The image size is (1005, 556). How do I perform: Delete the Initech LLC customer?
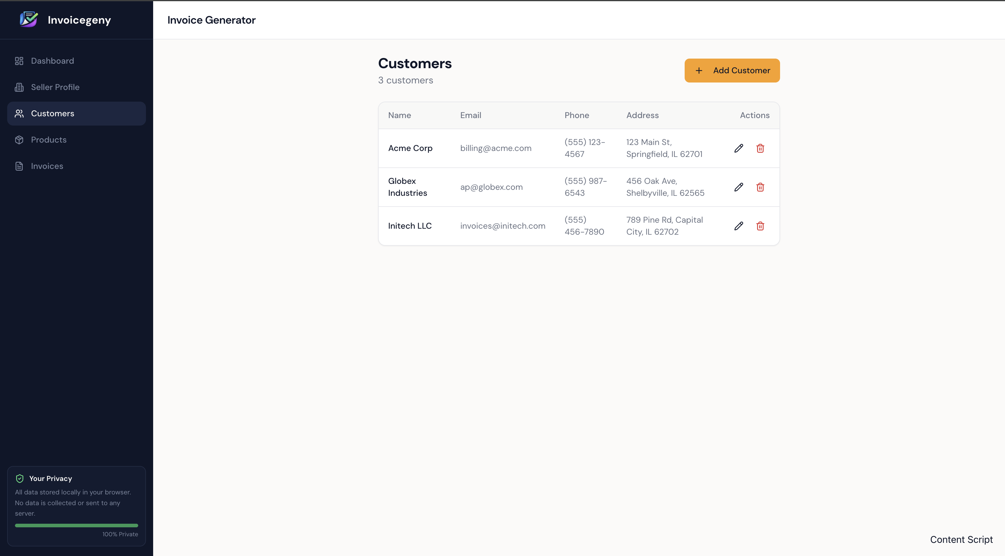[760, 226]
